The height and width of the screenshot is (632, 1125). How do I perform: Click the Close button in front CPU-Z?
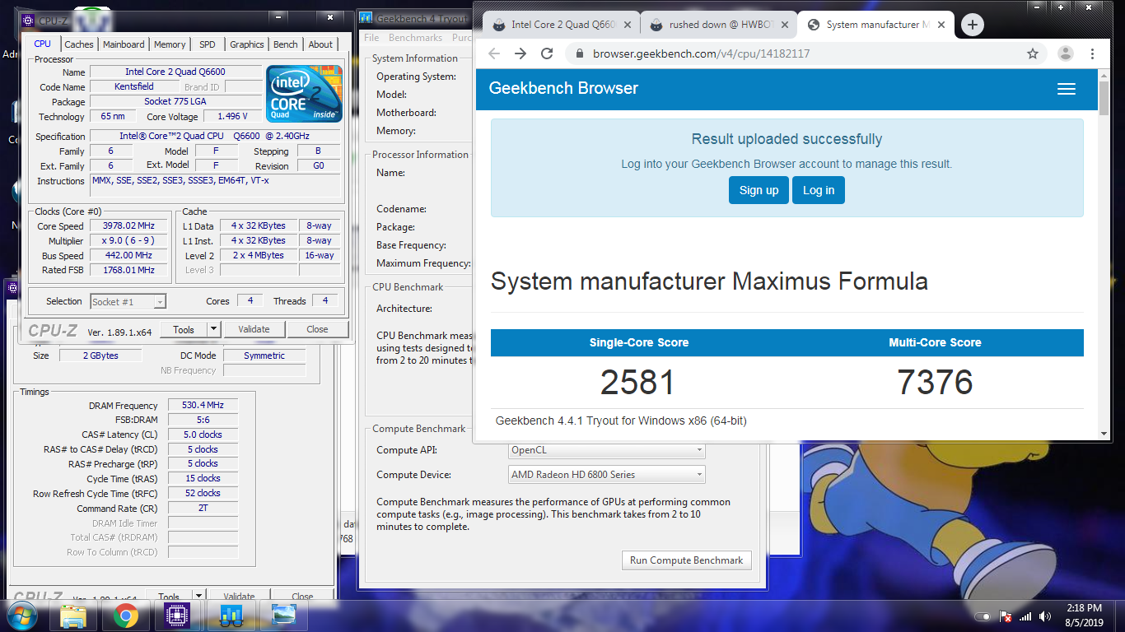pyautogui.click(x=317, y=329)
